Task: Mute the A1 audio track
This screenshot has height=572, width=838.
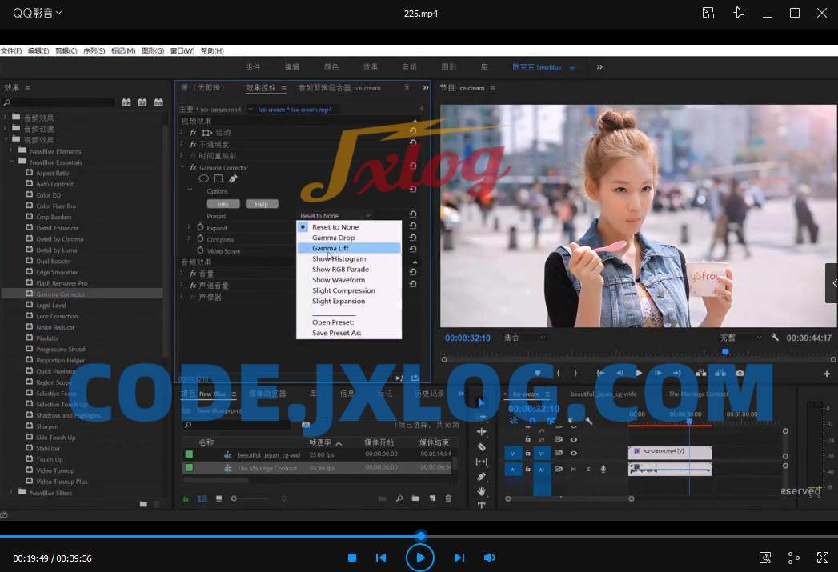Action: pyautogui.click(x=573, y=469)
